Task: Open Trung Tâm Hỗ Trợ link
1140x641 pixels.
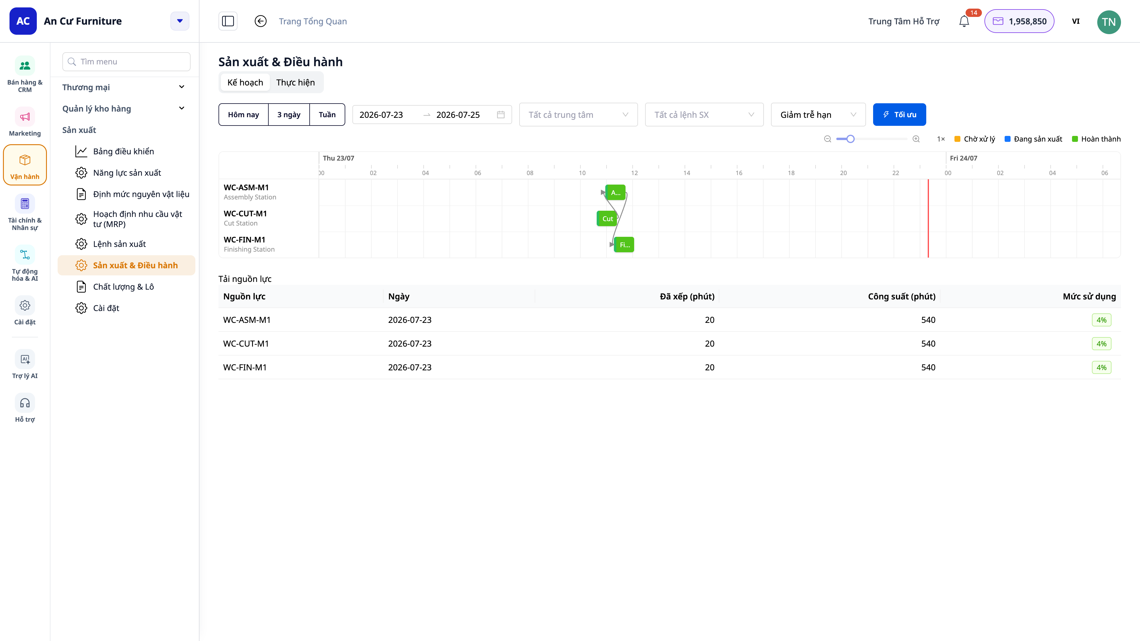Action: (904, 21)
